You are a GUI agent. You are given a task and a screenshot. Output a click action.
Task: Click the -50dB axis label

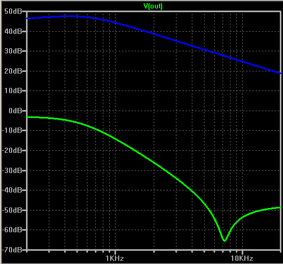(12, 210)
